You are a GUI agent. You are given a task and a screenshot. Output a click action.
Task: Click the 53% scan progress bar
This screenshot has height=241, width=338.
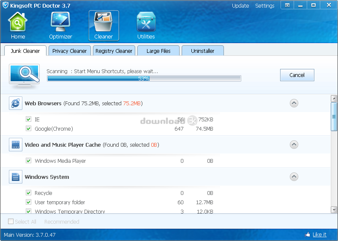coord(144,79)
